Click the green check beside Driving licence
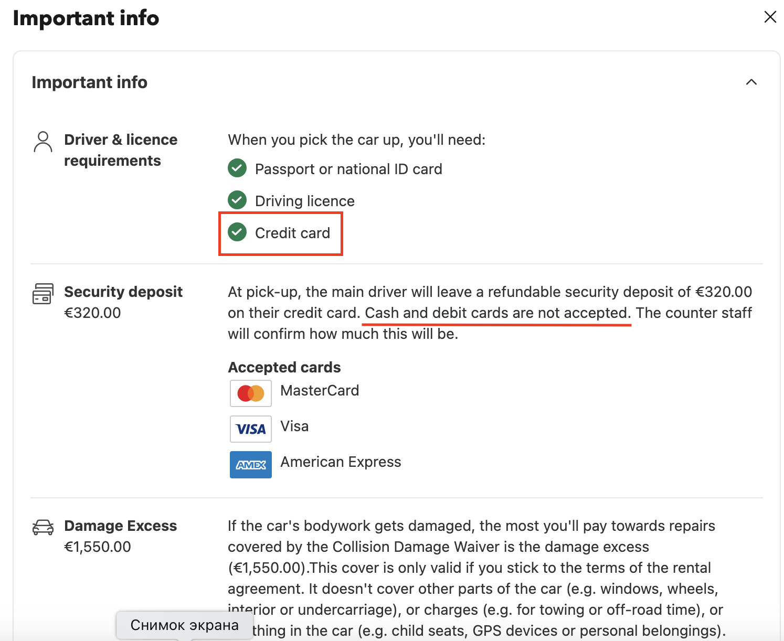This screenshot has height=641, width=784. (237, 200)
